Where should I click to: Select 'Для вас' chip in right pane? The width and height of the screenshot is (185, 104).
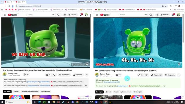pyautogui.click(x=108, y=92)
